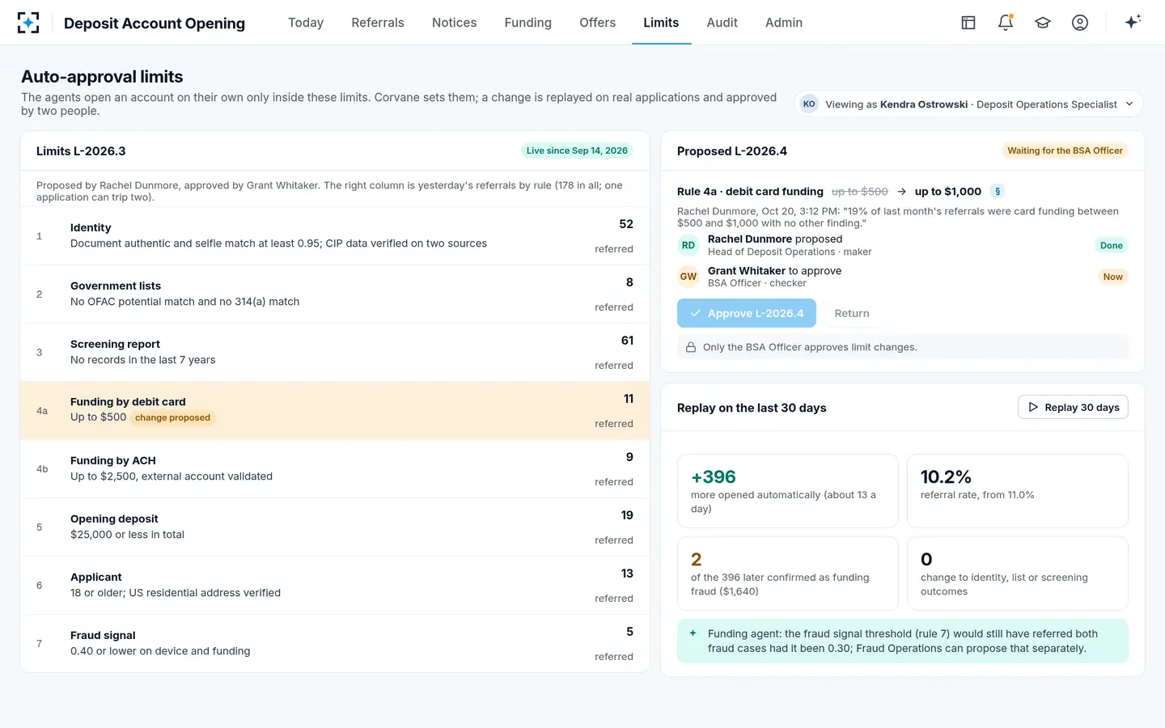1165x728 pixels.
Task: Click the funding fraud ($1,640) card
Action: click(x=788, y=574)
